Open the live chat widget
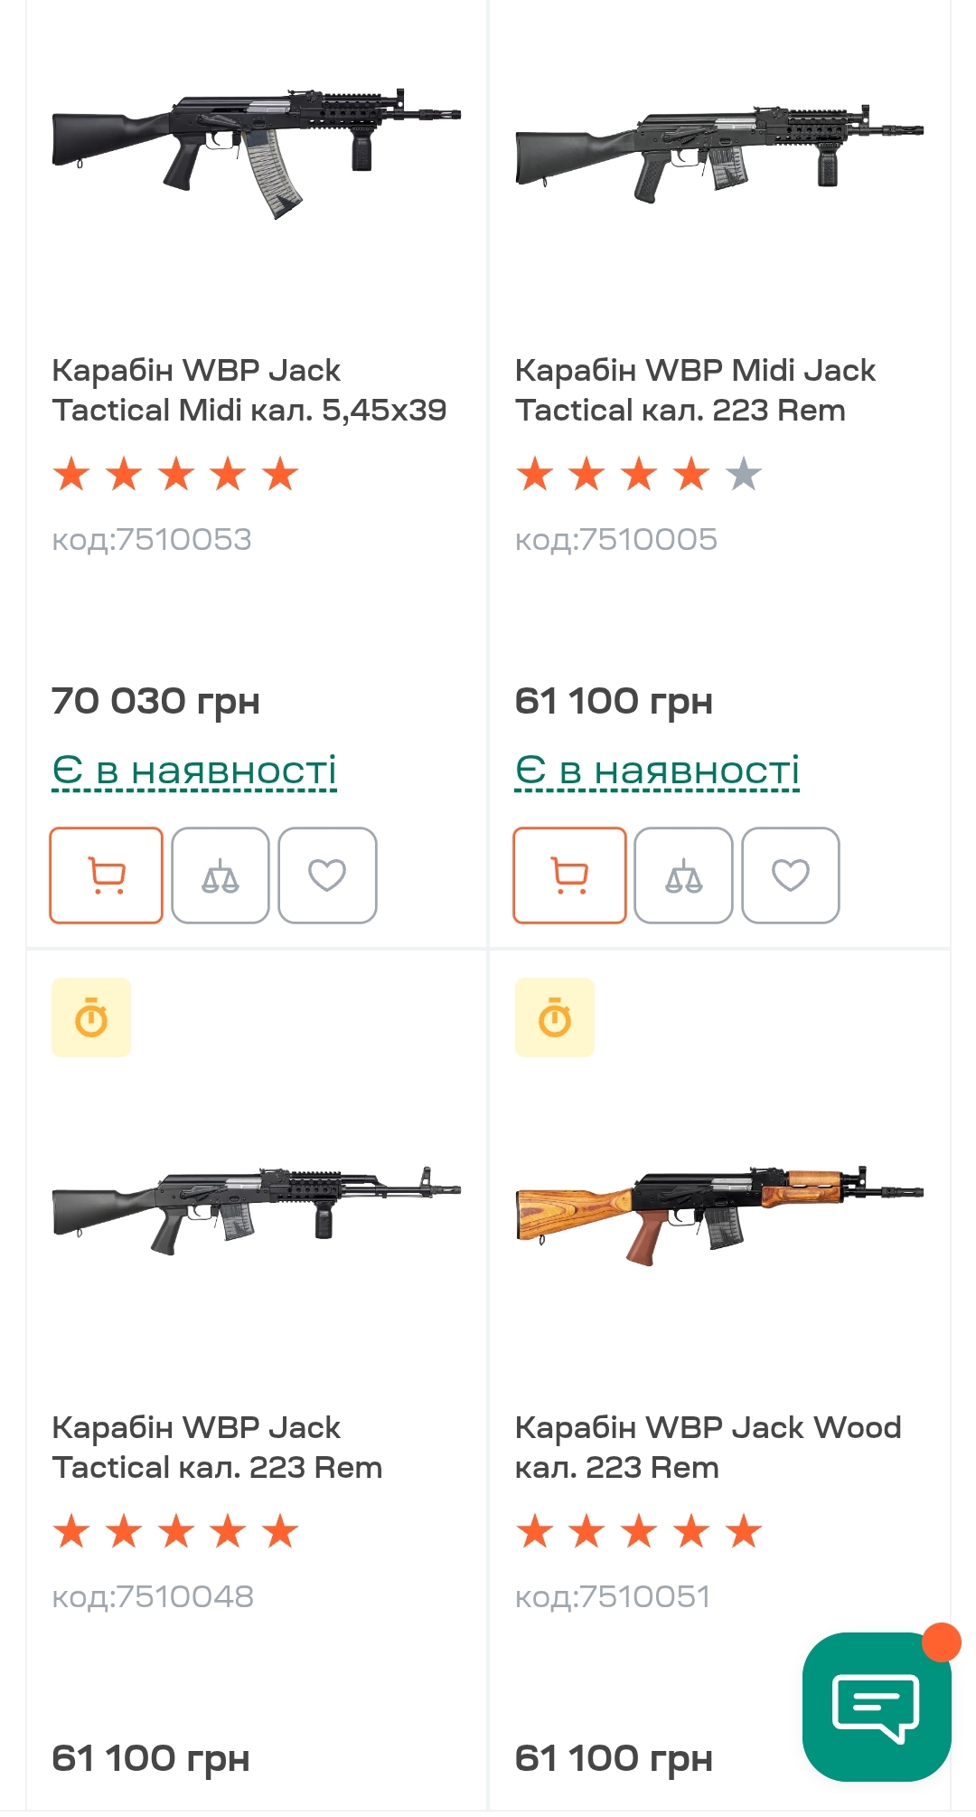Screen dimensions: 976x1817 (876, 1706)
